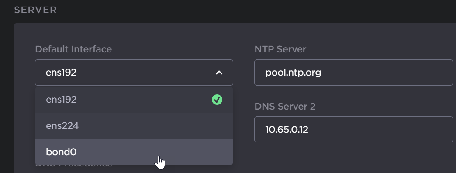The width and height of the screenshot is (456, 173).
Task: Click the Default Interface chevron arrow
Action: click(x=219, y=73)
